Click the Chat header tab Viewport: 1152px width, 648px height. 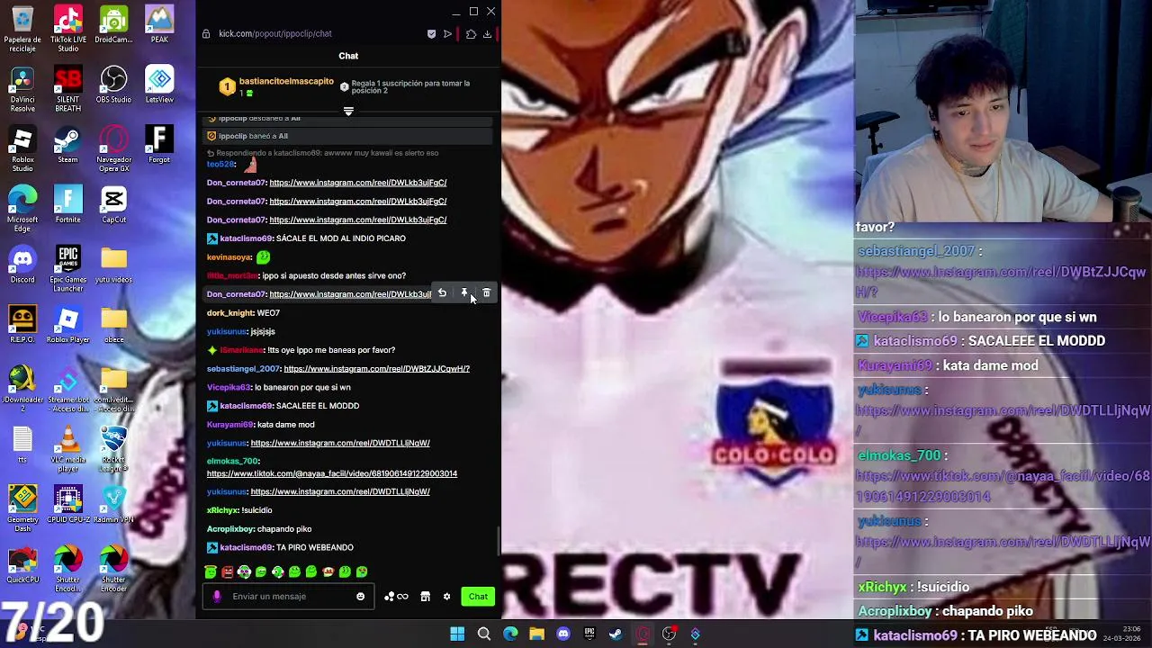tap(348, 56)
